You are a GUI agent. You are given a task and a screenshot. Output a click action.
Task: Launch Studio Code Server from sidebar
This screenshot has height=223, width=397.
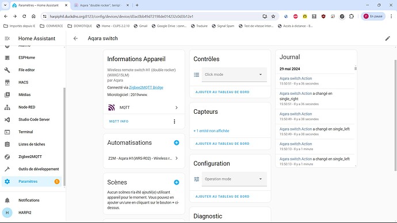click(32, 120)
